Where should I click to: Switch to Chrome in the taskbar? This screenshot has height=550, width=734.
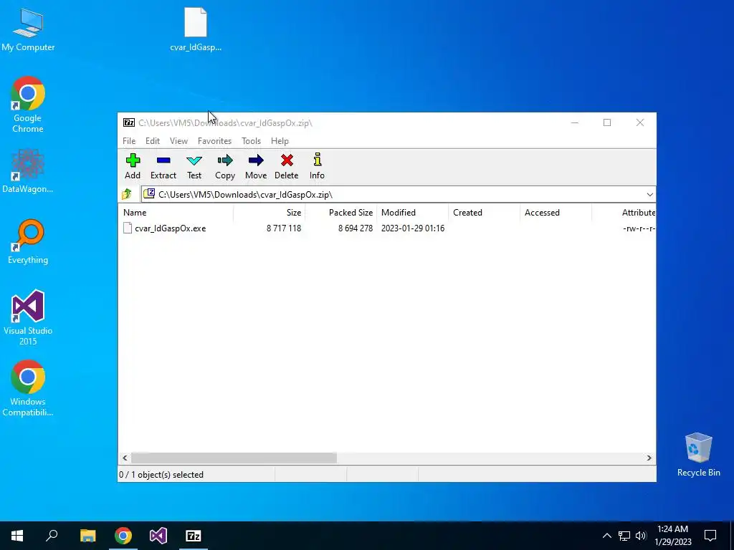point(123,536)
